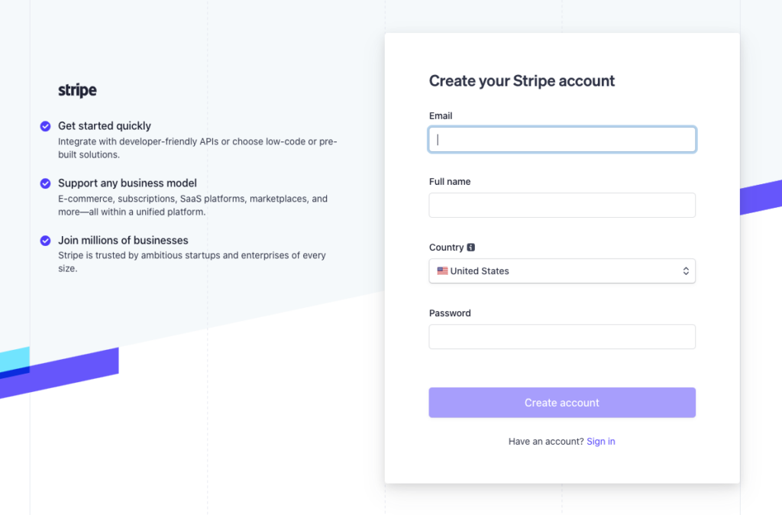Click the Get started quickly heading
This screenshot has width=782, height=515.
coord(105,126)
